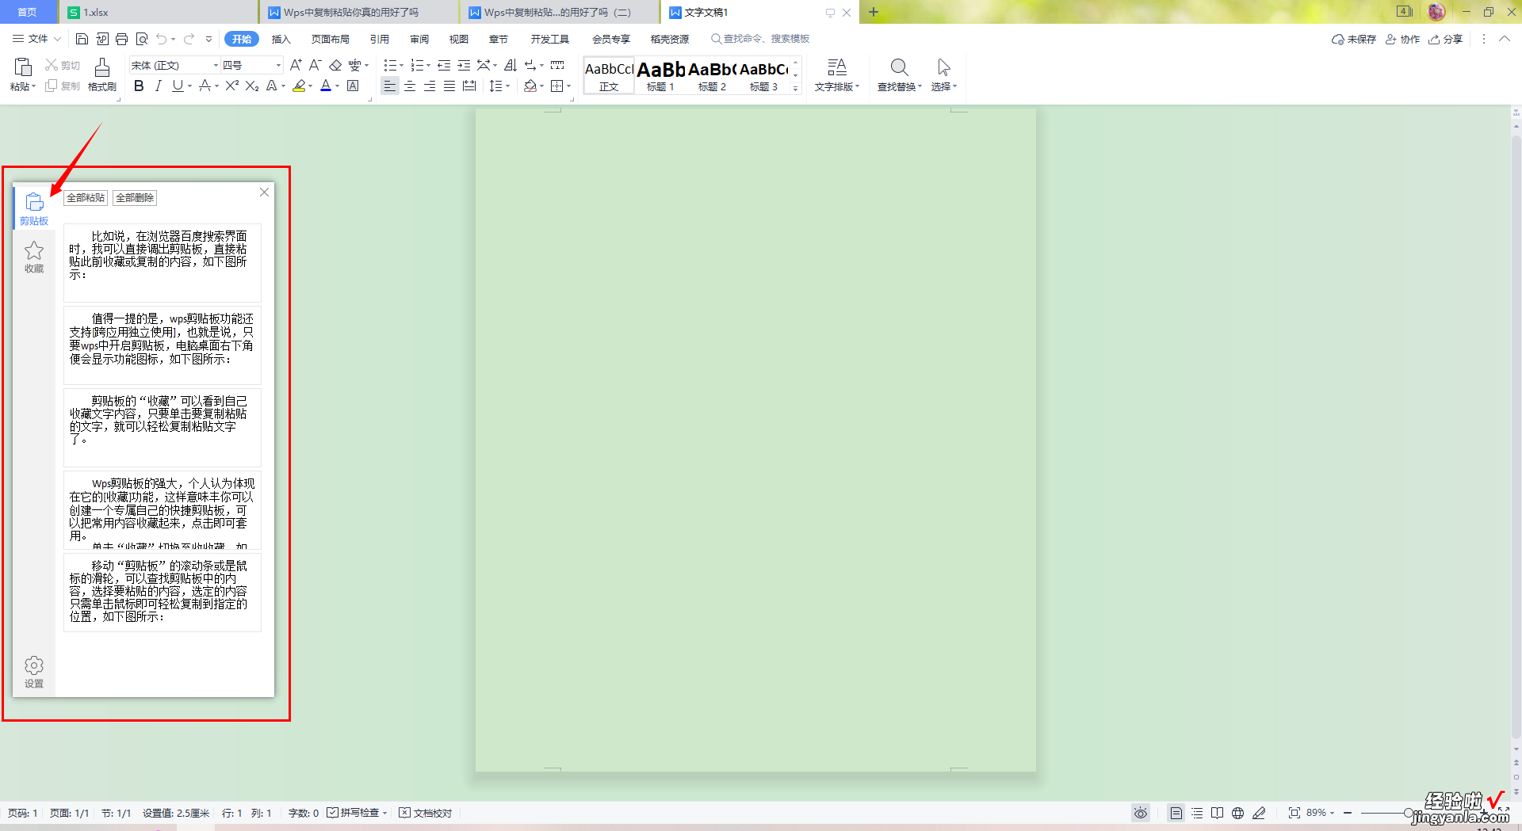Expand the borders dropdown arrow
Screen dimensions: 1522x831
(x=569, y=86)
